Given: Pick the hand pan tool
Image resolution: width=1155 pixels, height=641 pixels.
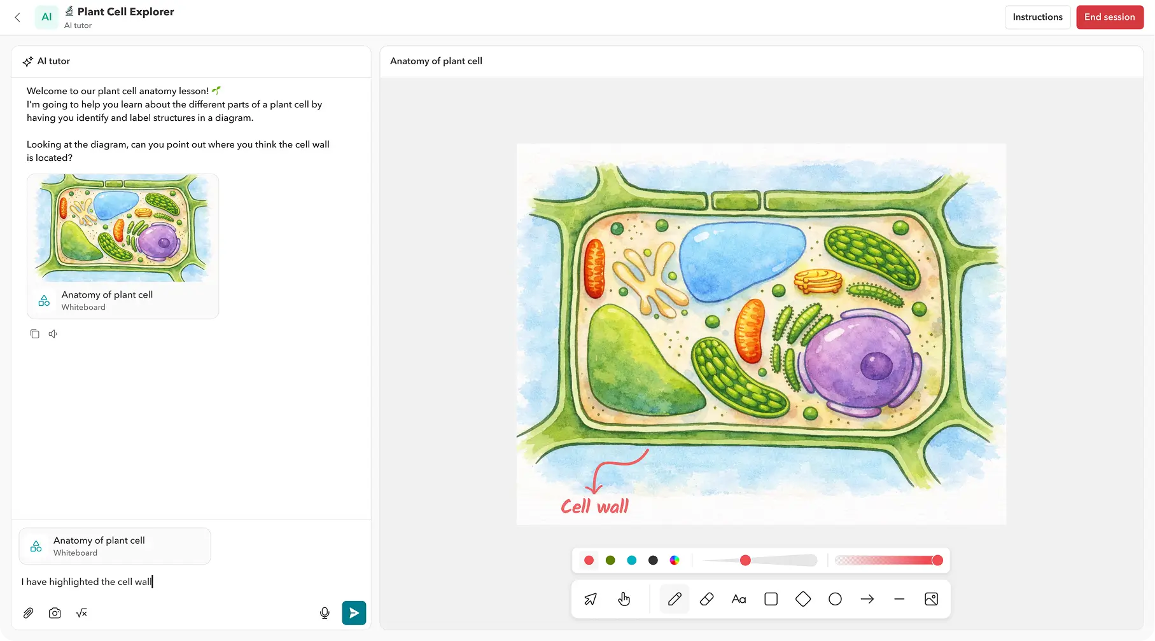Looking at the screenshot, I should pyautogui.click(x=624, y=599).
